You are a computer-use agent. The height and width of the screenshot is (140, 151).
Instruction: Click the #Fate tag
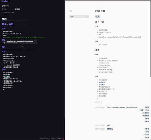pyautogui.click(x=147, y=110)
